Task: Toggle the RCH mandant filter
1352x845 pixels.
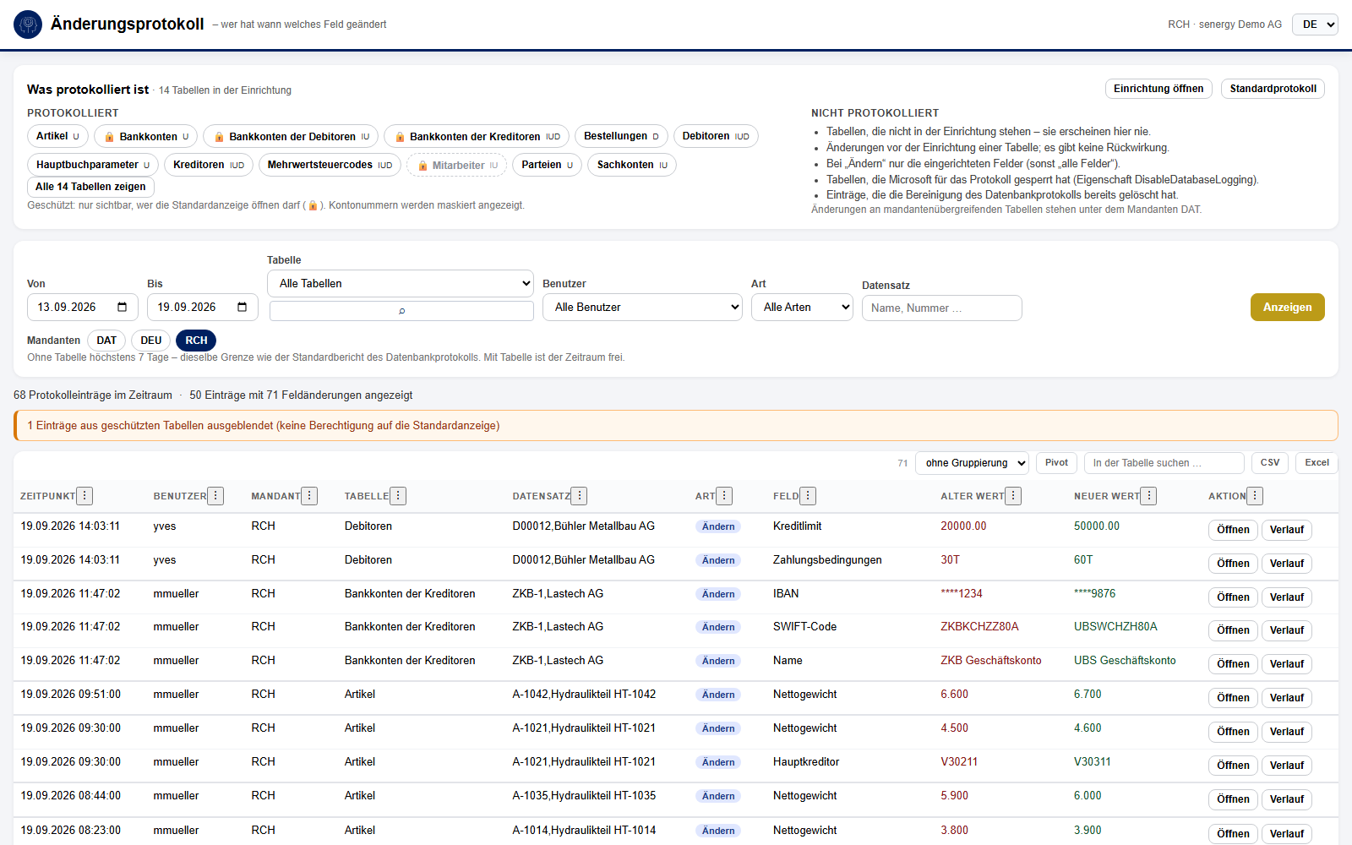Action: 196,341
